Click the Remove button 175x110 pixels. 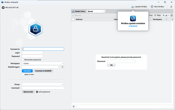pos(76,15)
